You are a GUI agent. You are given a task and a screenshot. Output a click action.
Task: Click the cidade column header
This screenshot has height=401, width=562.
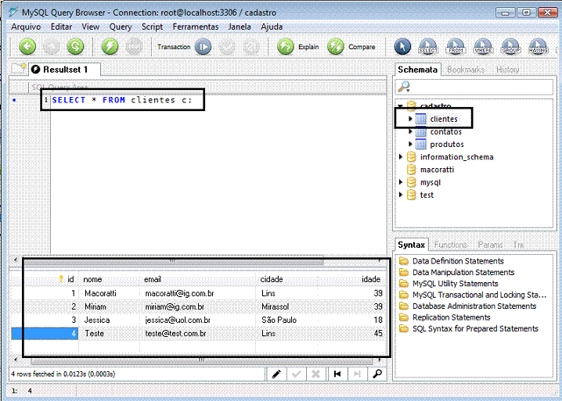[286, 279]
